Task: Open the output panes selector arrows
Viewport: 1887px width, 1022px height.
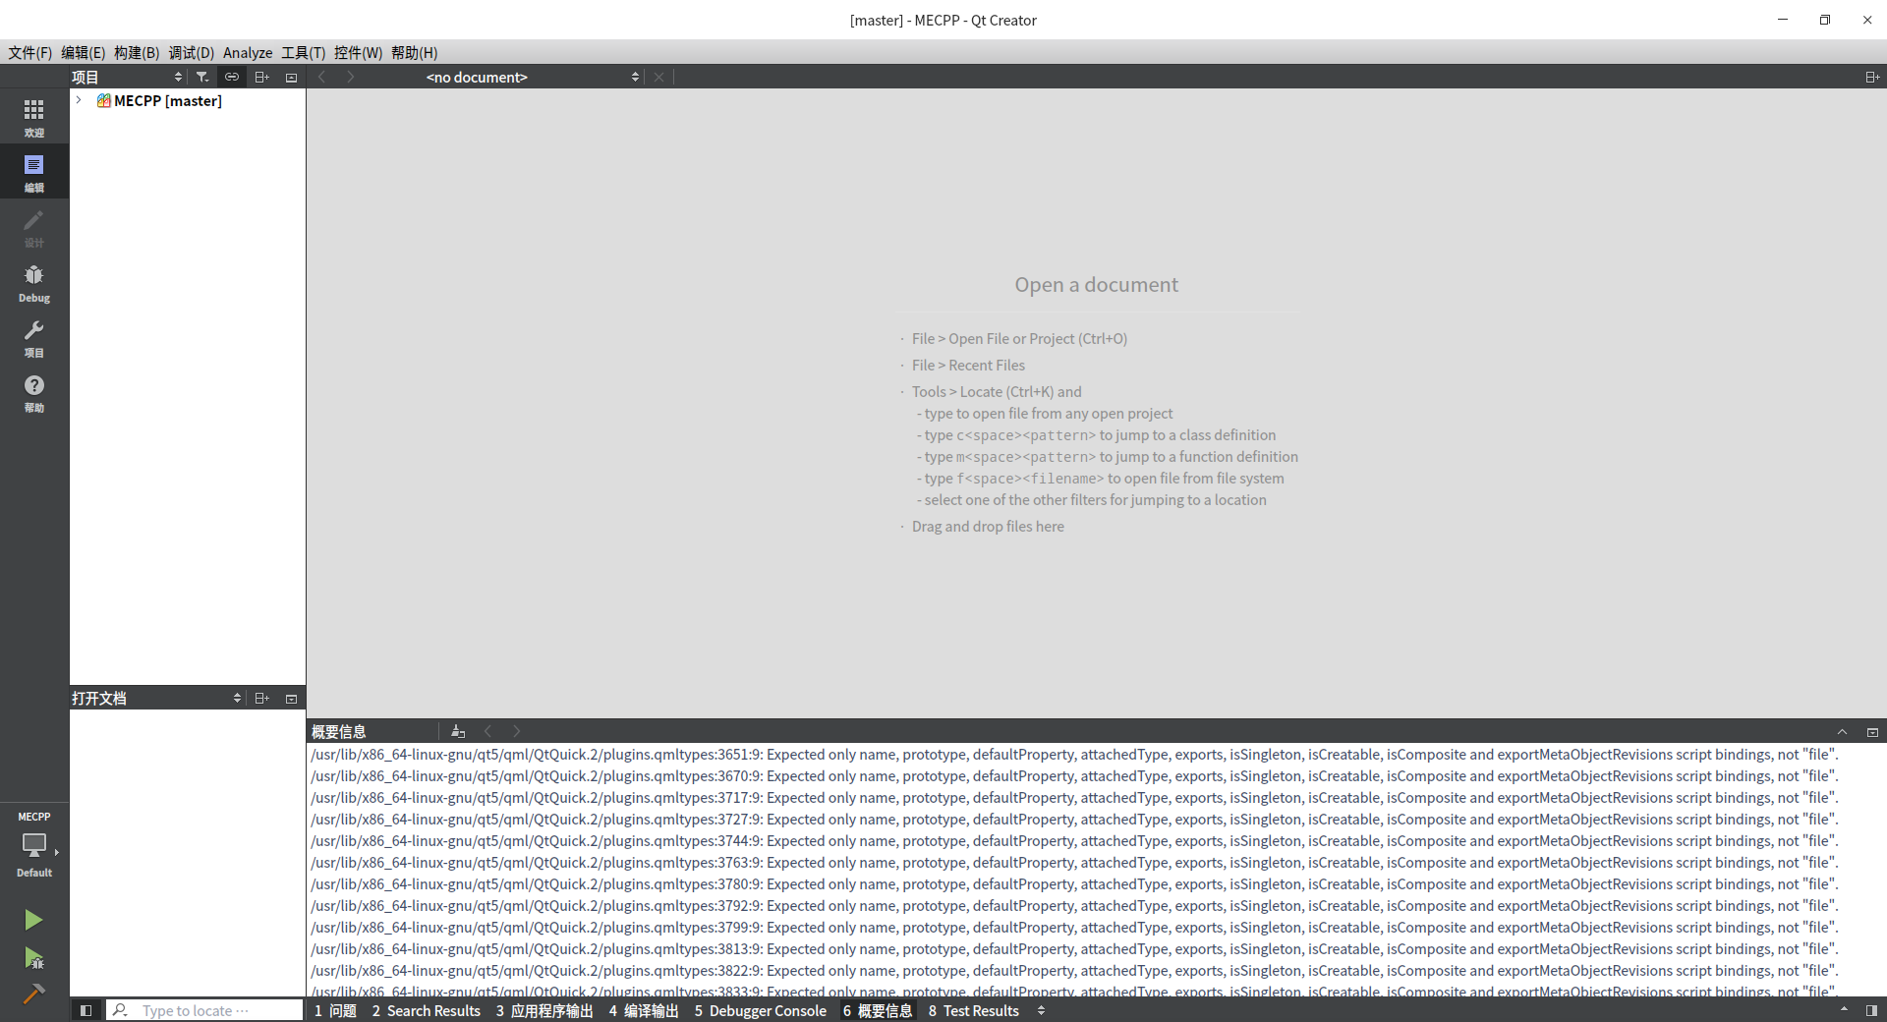Action: pyautogui.click(x=1041, y=1010)
